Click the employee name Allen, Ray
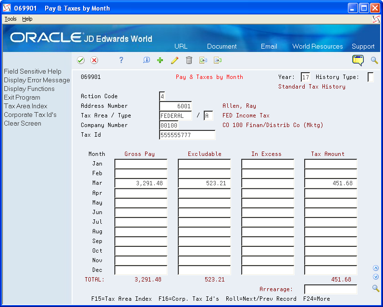The image size is (383, 307). [239, 106]
